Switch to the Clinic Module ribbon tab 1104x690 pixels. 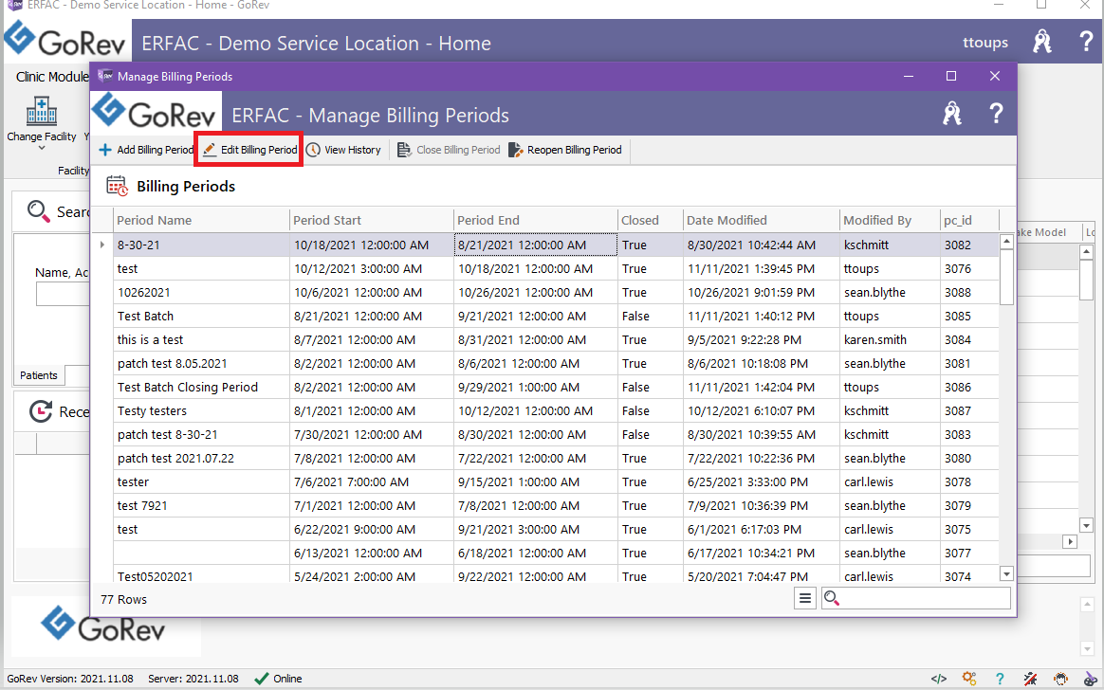click(x=53, y=77)
